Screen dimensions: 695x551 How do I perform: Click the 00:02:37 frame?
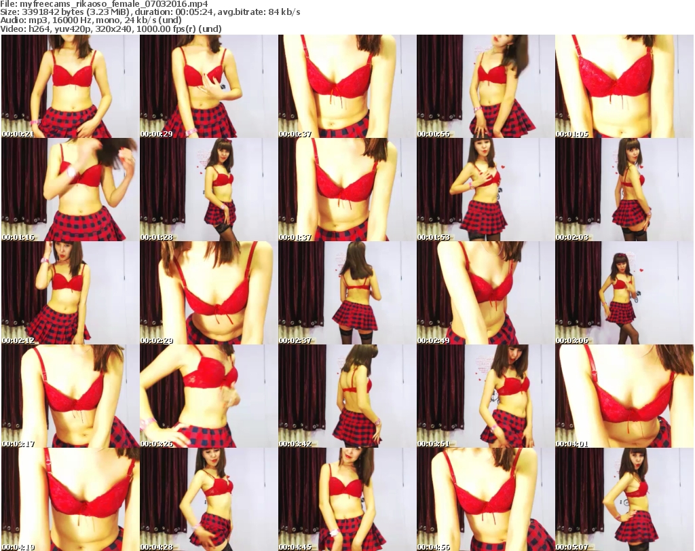(346, 293)
